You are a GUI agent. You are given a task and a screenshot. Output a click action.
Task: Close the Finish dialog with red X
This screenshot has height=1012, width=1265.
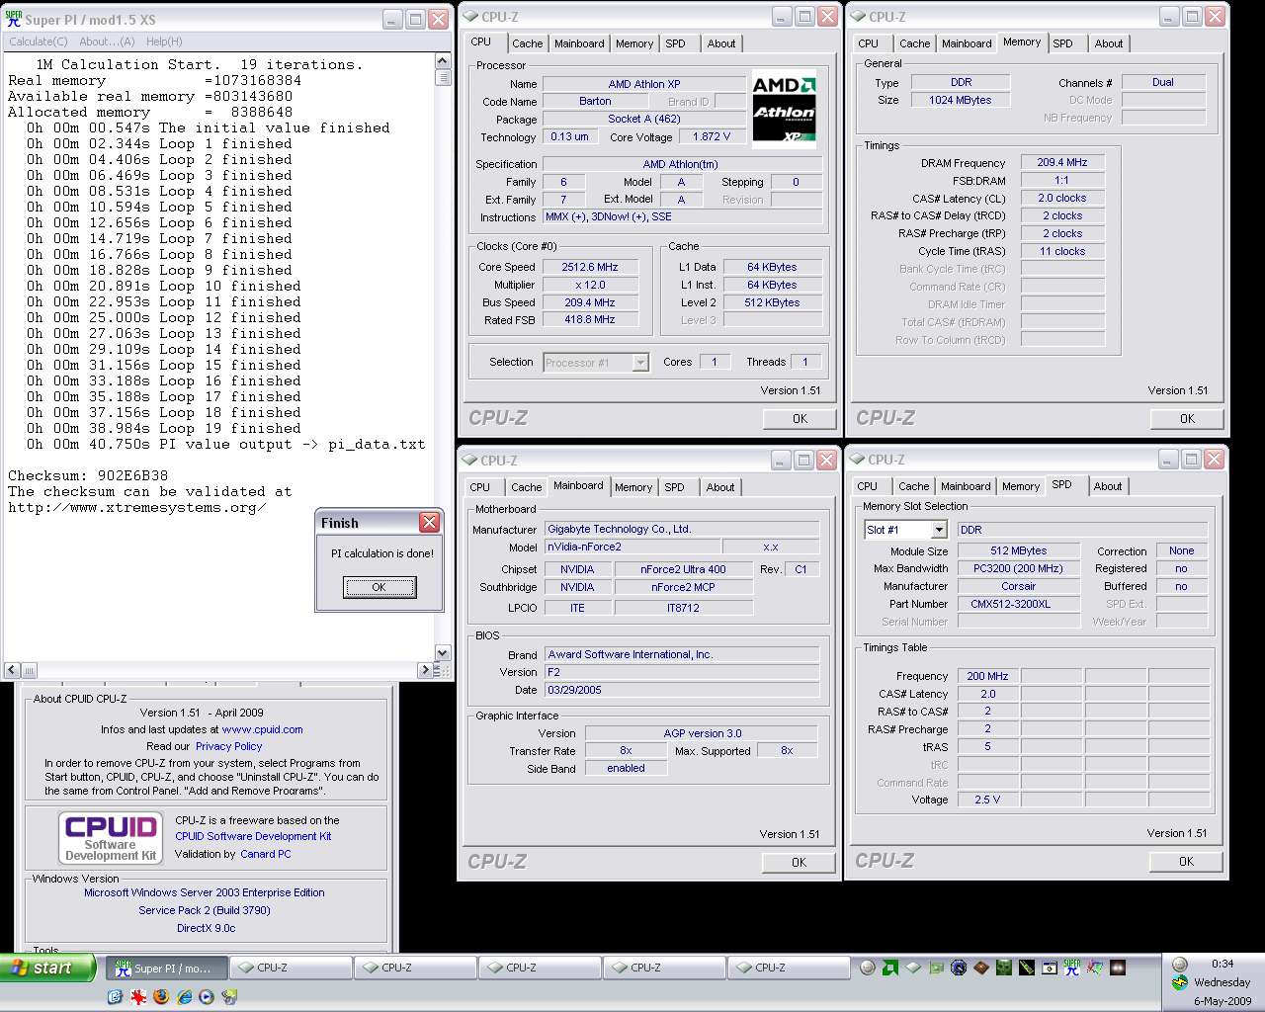[429, 522]
